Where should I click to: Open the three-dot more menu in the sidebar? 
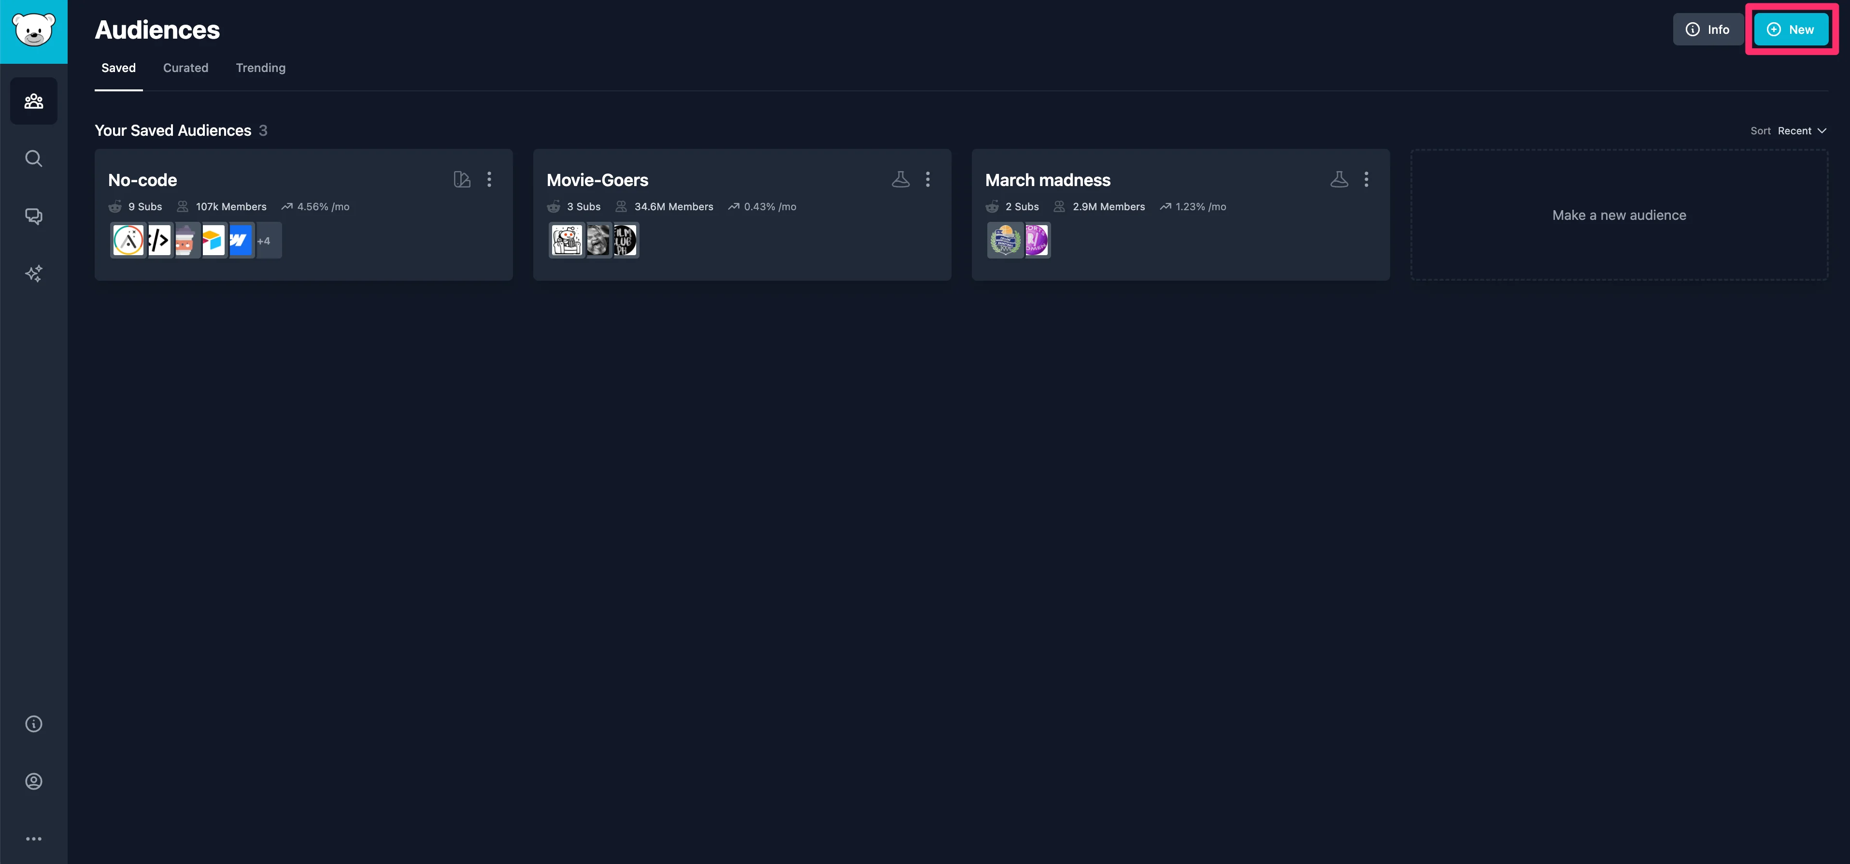click(x=34, y=839)
